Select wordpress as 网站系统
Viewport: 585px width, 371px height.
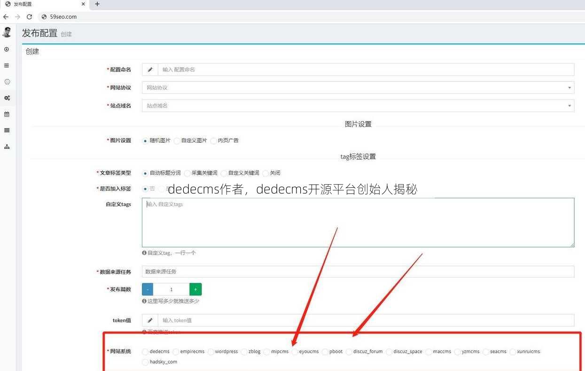point(211,352)
